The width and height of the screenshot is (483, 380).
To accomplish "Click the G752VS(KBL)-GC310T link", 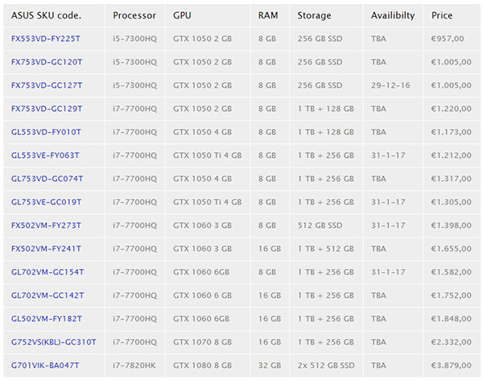I will (54, 342).
